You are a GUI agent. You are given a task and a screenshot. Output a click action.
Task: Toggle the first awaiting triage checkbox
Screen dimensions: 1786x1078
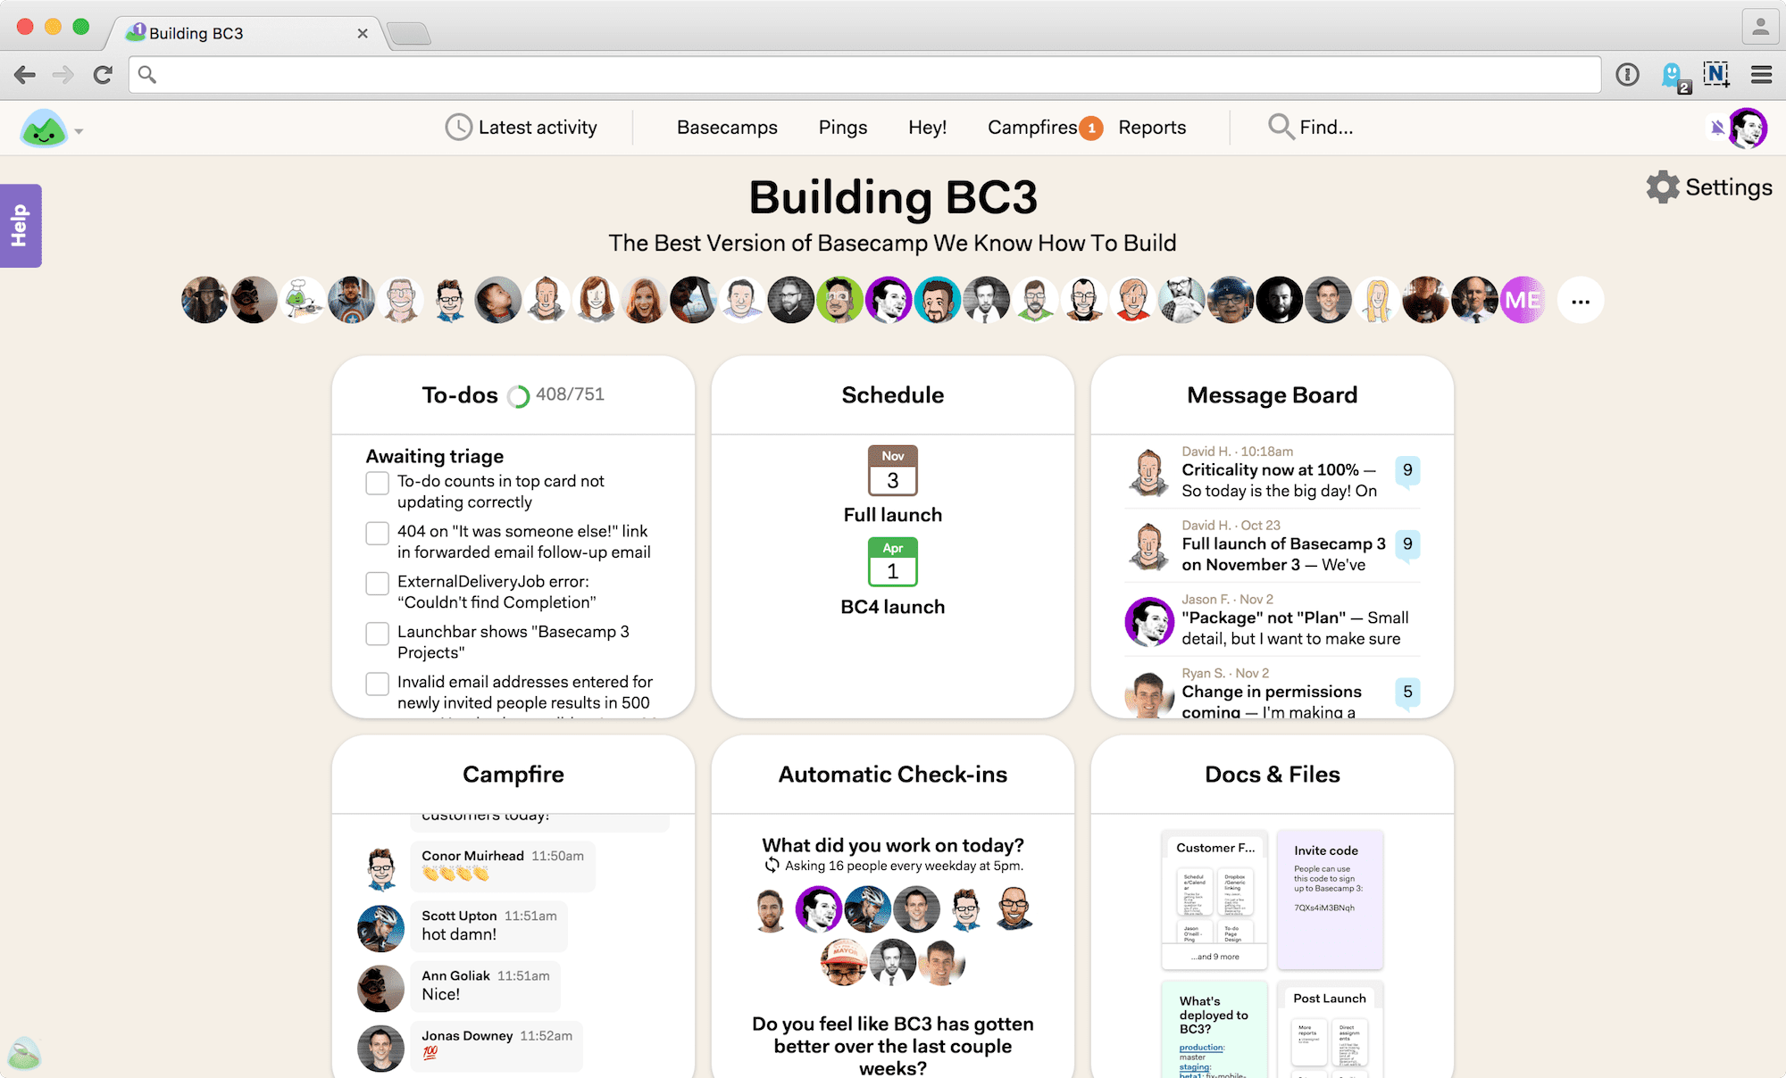pyautogui.click(x=376, y=482)
